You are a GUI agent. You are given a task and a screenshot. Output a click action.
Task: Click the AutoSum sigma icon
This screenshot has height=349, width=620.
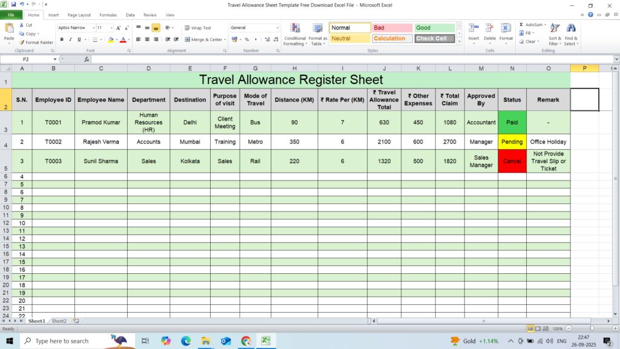pyautogui.click(x=521, y=25)
